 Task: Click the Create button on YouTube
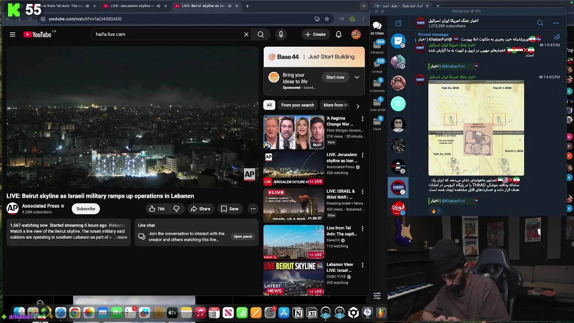[315, 34]
